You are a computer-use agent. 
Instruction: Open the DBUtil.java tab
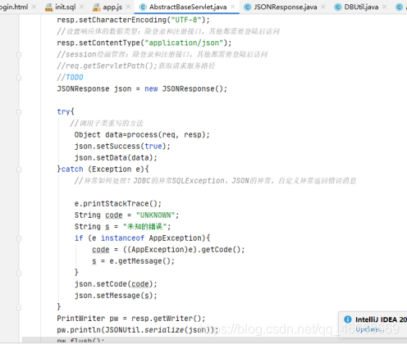click(x=361, y=7)
